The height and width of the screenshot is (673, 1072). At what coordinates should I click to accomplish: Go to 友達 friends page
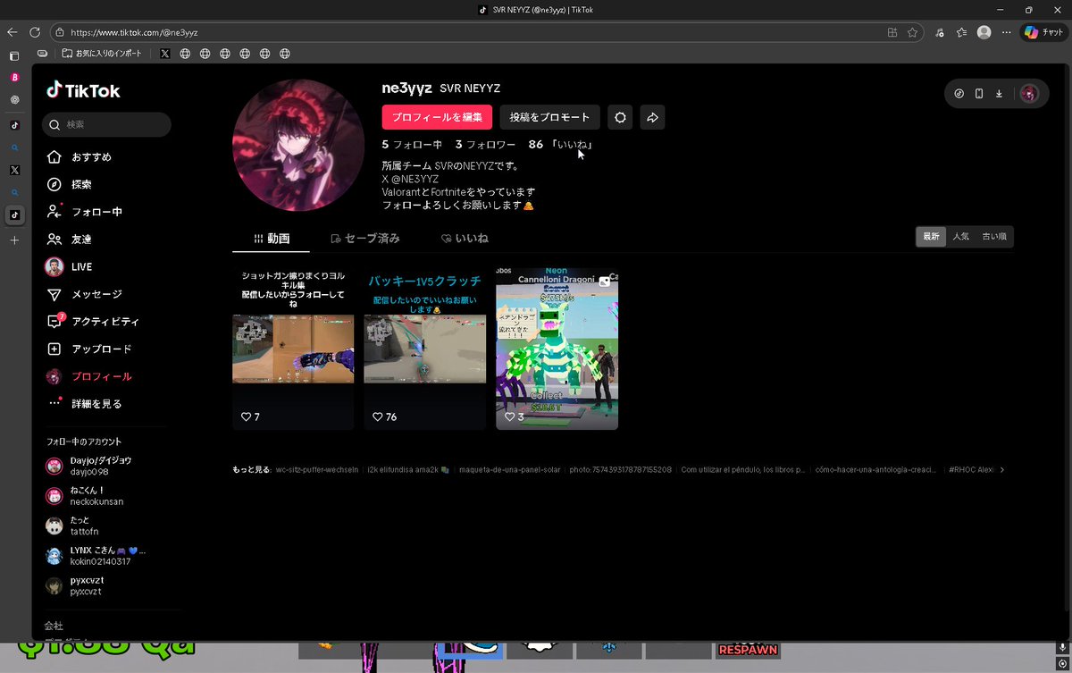coord(69,240)
